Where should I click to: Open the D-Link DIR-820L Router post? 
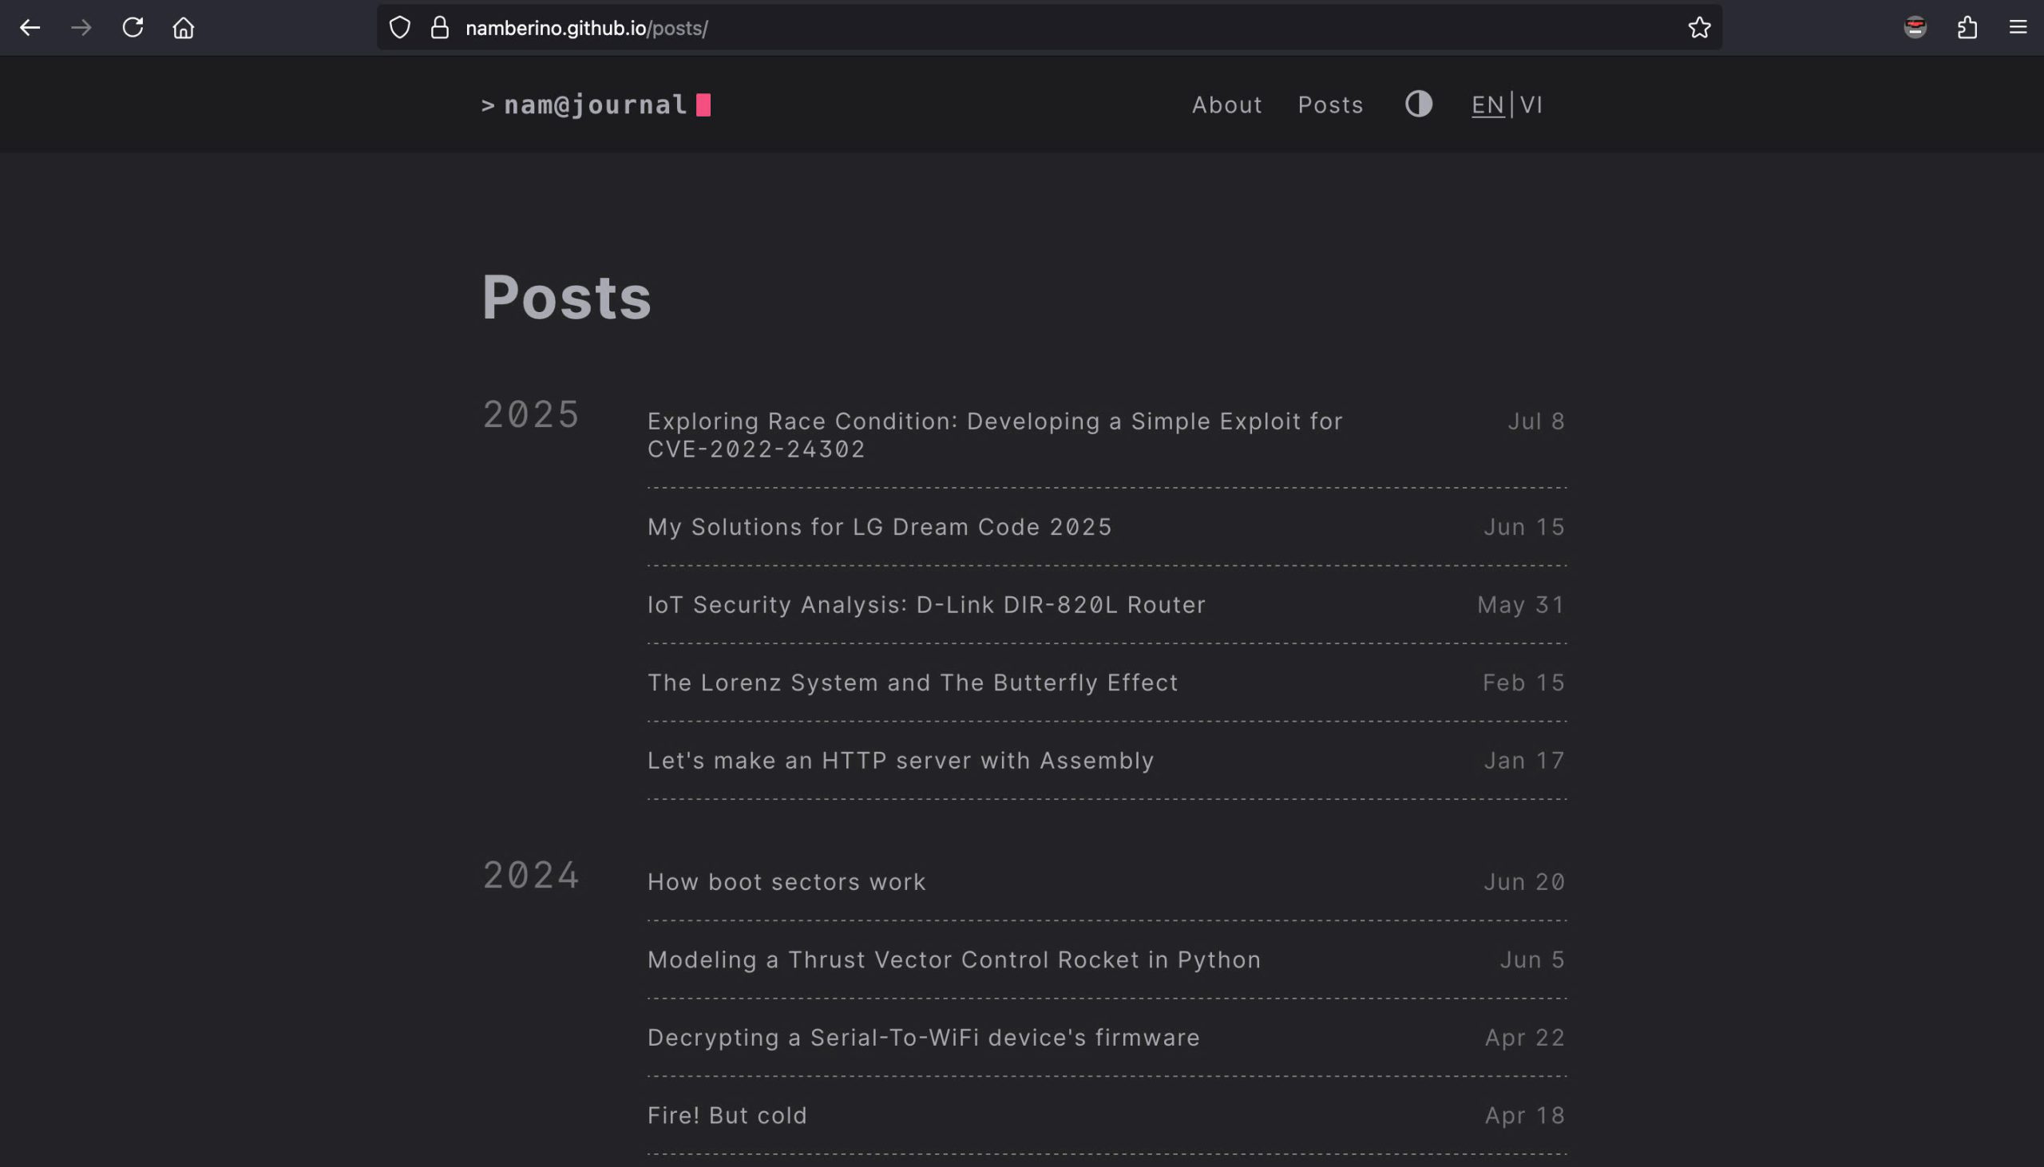click(x=926, y=604)
